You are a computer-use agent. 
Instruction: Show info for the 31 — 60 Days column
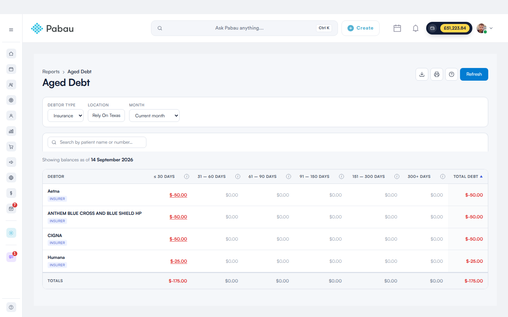238,176
